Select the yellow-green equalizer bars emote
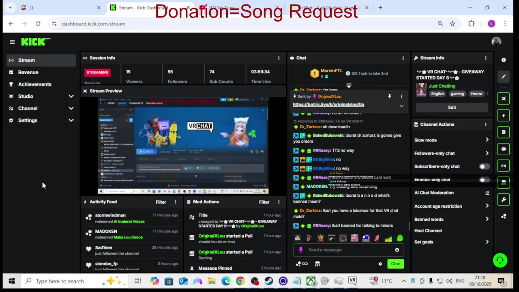This screenshot has width=519, height=292. [388, 238]
